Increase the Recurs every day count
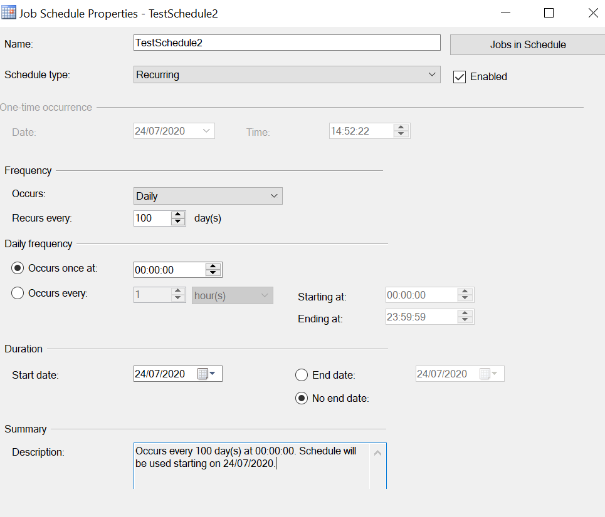The image size is (605, 517). (178, 215)
